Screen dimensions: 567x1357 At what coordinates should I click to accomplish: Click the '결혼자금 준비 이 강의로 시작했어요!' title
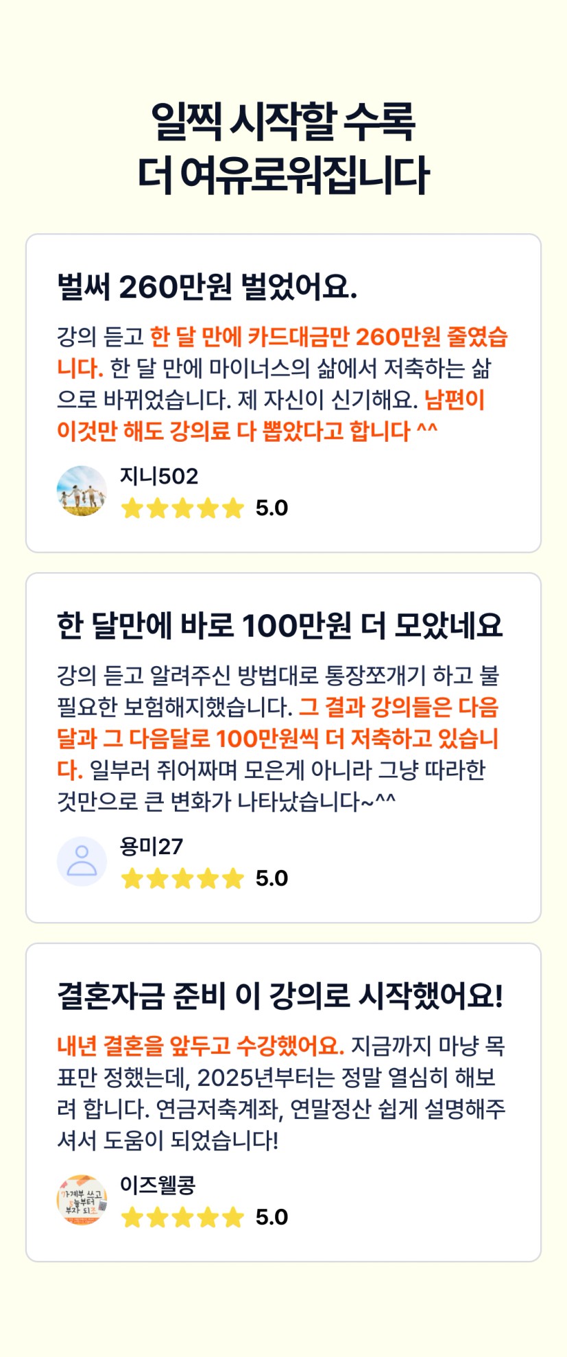pyautogui.click(x=280, y=996)
